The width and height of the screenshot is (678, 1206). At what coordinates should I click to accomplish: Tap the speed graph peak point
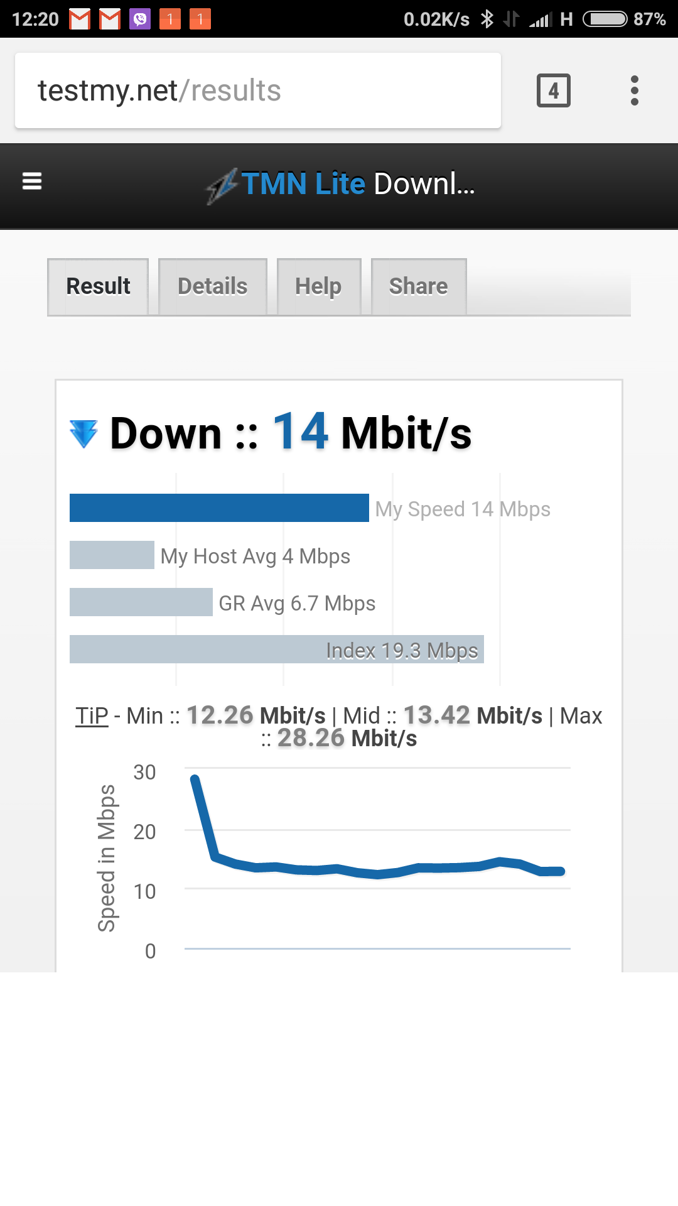click(195, 780)
